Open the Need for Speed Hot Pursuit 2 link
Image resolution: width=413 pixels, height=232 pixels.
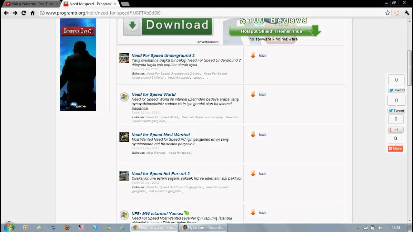(x=161, y=174)
